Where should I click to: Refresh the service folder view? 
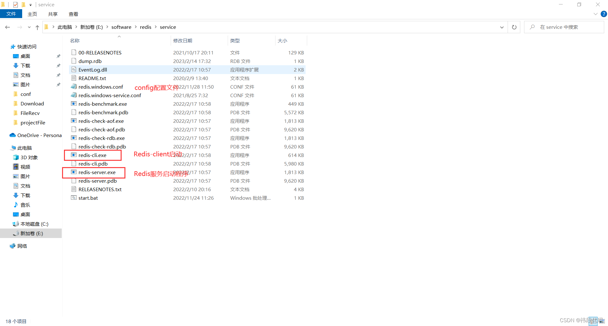pos(514,27)
